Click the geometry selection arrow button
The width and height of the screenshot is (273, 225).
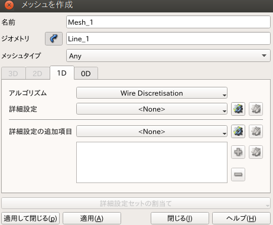(54, 39)
